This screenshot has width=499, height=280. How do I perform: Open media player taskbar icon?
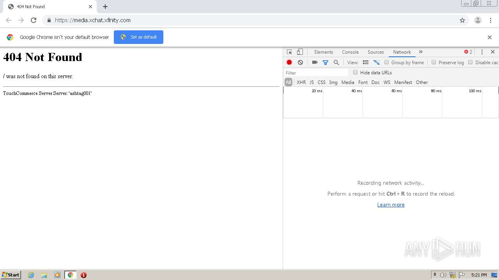point(57,275)
